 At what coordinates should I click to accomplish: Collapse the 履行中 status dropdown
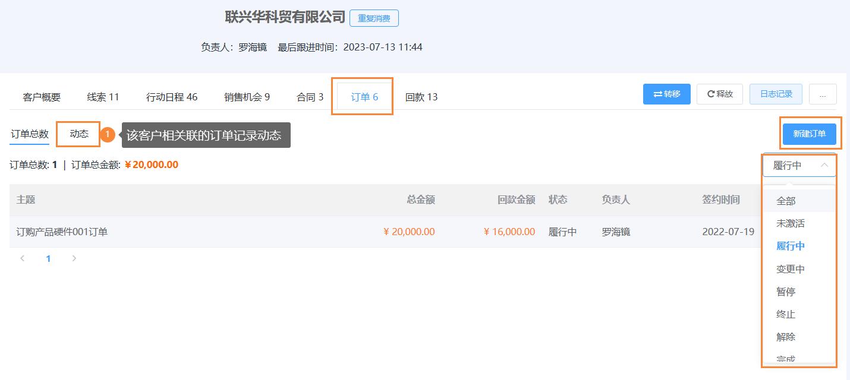799,166
